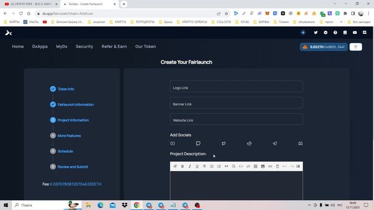The image size is (374, 210).
Task: Add a Discord social link
Action: 300,143
